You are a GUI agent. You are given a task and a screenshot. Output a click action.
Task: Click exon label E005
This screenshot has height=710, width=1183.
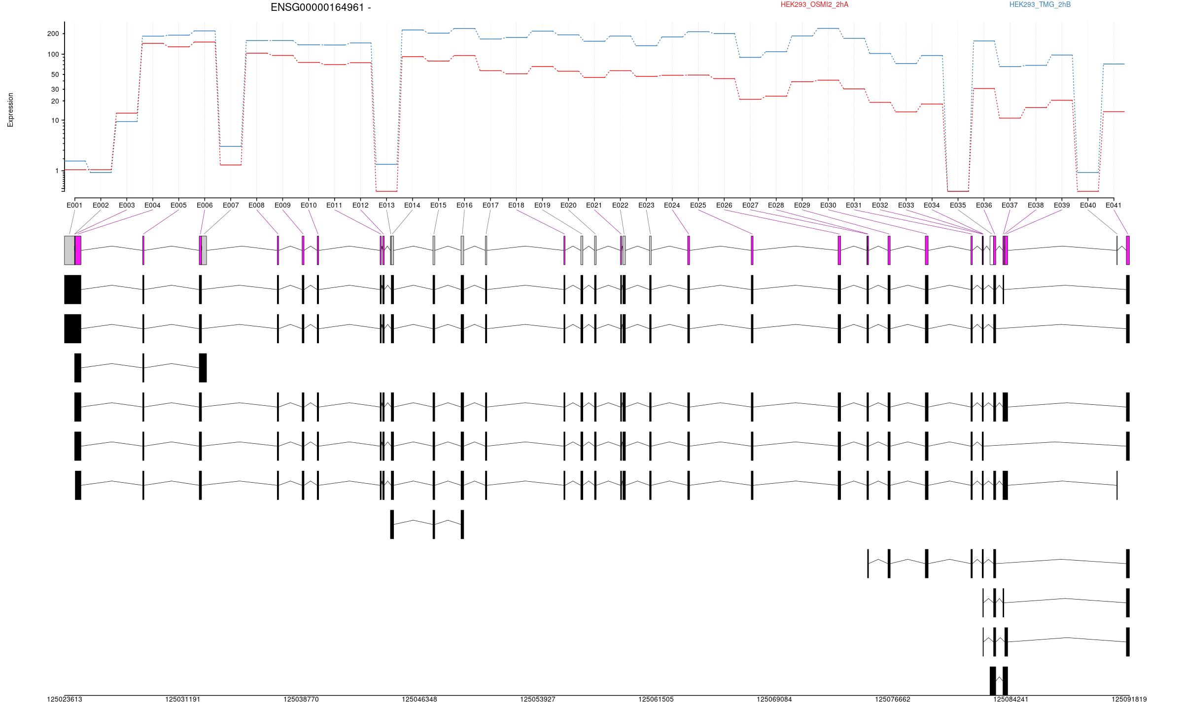pyautogui.click(x=178, y=205)
